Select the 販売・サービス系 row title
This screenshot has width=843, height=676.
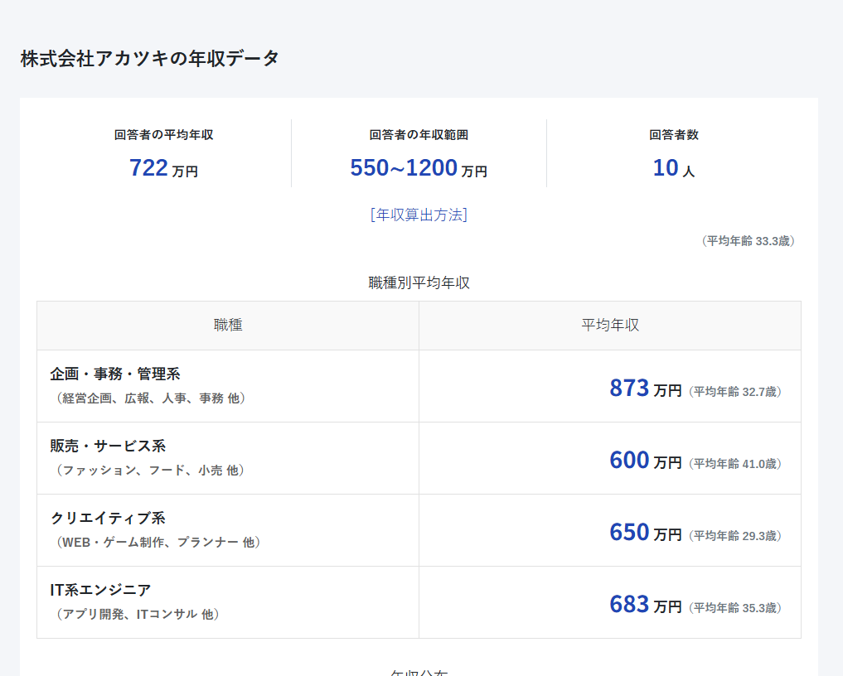point(108,446)
